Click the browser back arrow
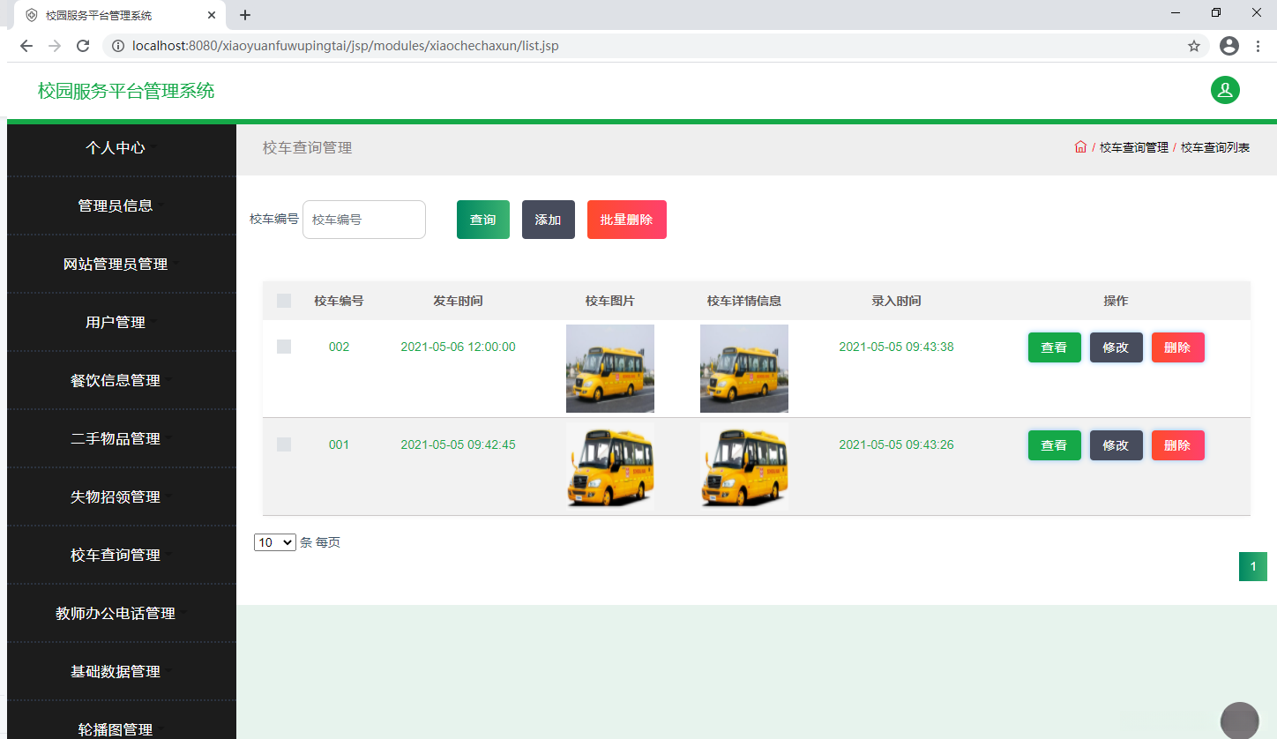 [x=26, y=46]
